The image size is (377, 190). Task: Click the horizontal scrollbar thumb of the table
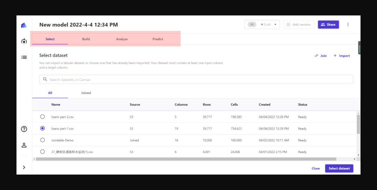click(186, 159)
